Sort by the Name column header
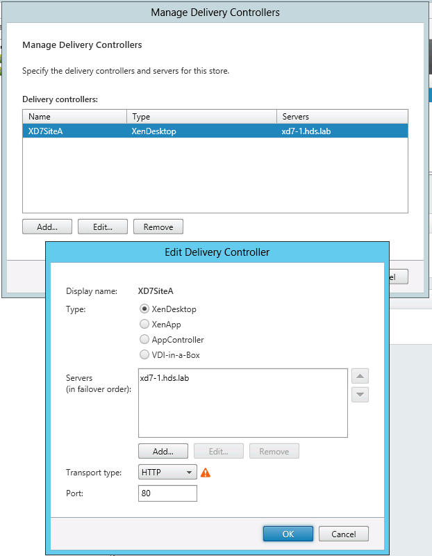The image size is (432, 556). (74, 116)
